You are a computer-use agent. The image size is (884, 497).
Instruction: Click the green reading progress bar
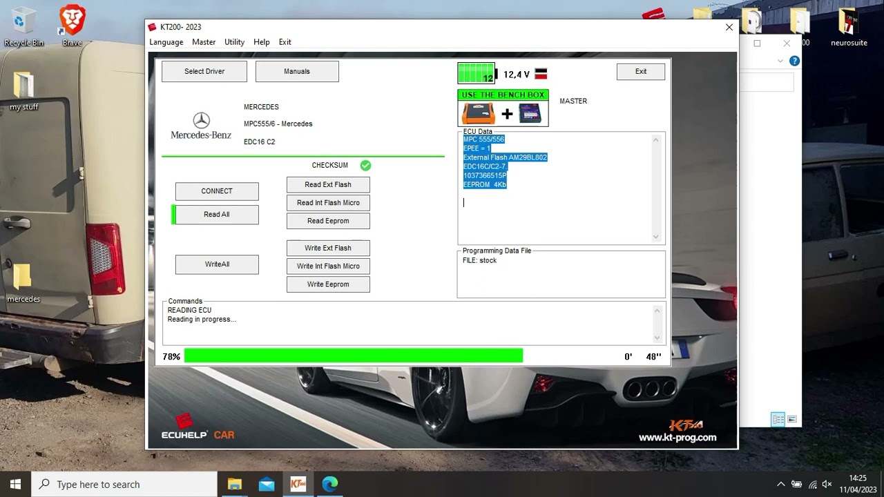[x=354, y=356]
